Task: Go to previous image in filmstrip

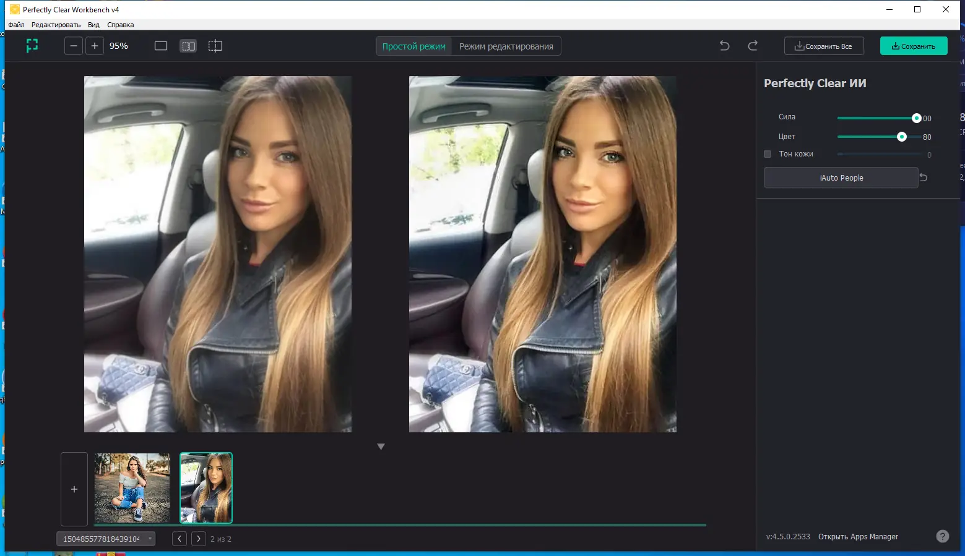Action: click(180, 539)
